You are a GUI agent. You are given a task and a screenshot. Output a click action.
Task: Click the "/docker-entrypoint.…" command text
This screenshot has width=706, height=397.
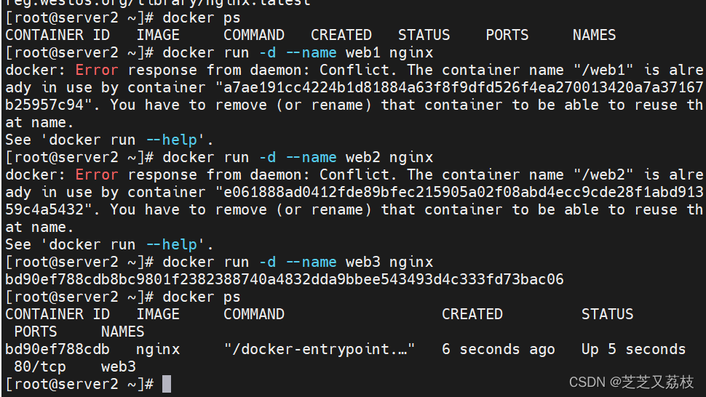(x=320, y=349)
